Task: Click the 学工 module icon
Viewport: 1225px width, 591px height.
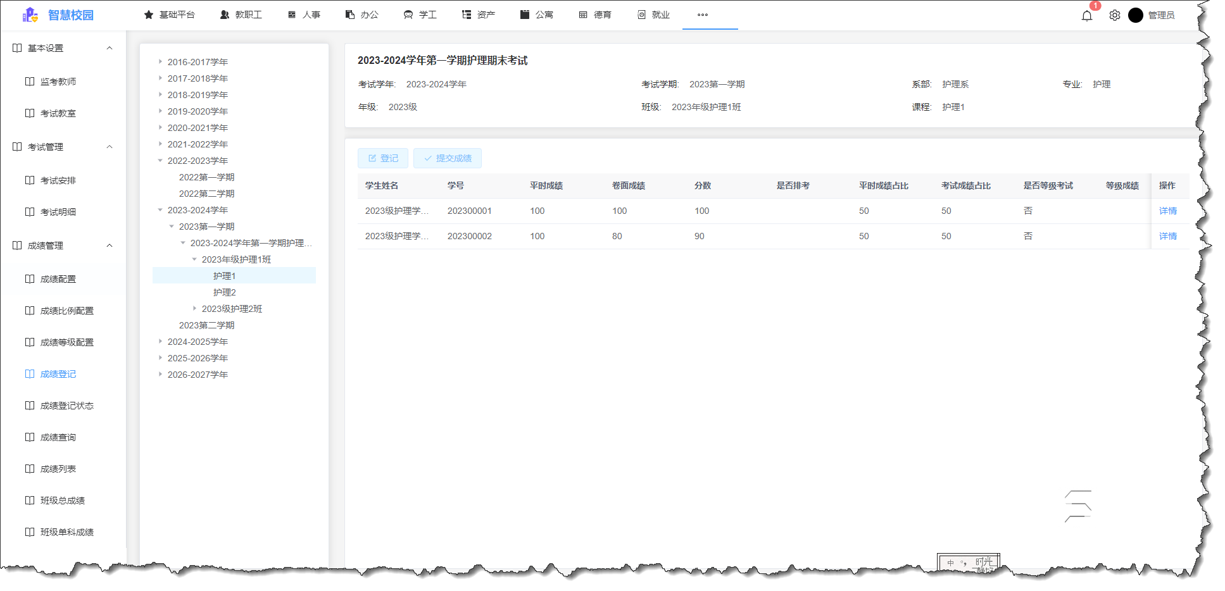Action: [x=407, y=14]
